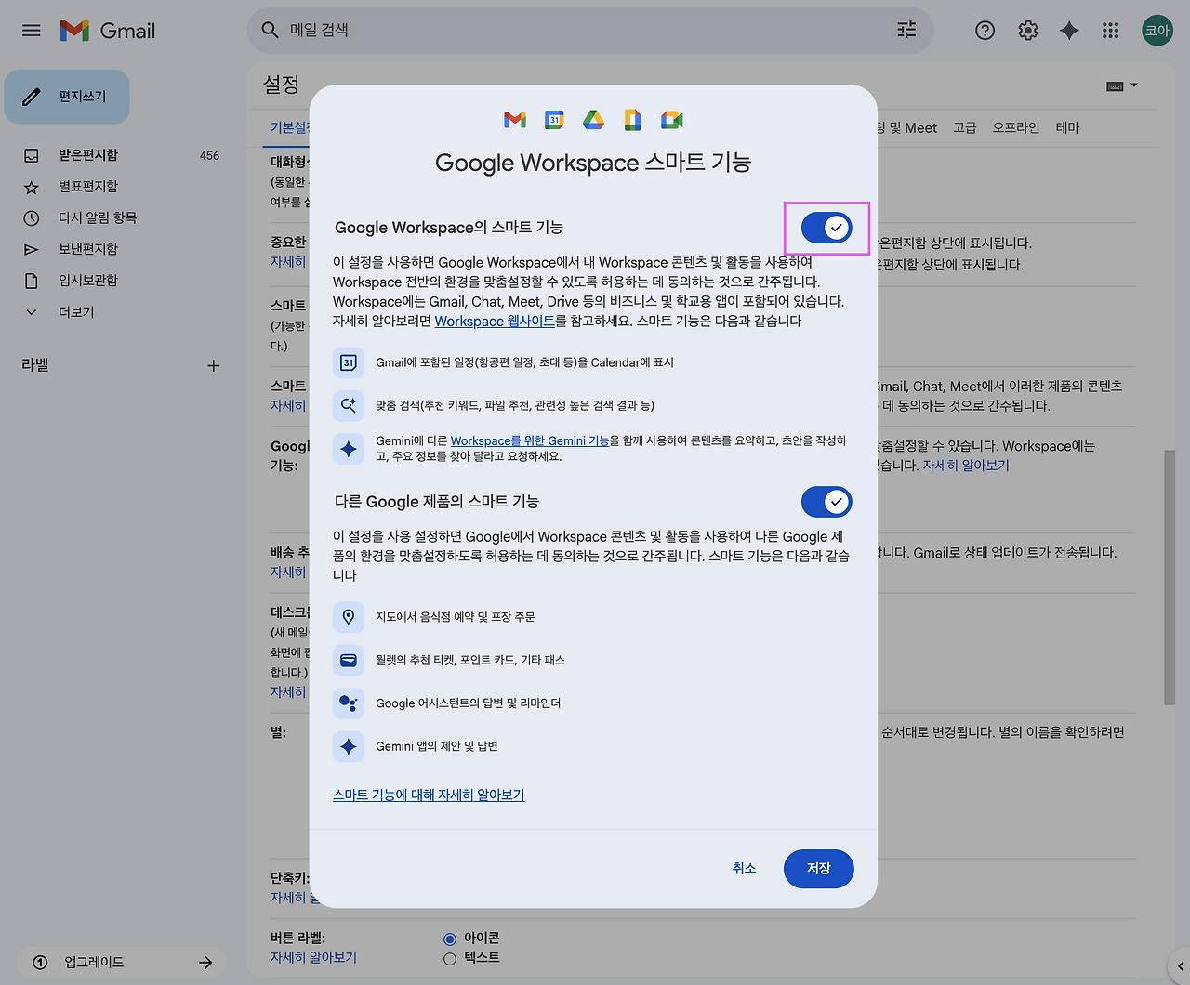
Task: Open the Google apps grid
Action: tap(1110, 30)
